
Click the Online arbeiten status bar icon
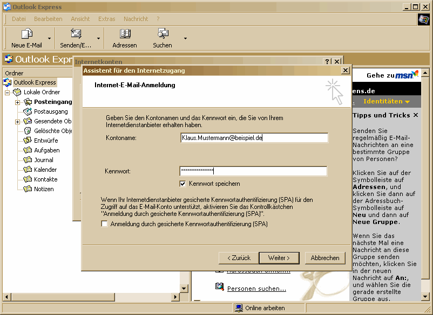(239, 308)
